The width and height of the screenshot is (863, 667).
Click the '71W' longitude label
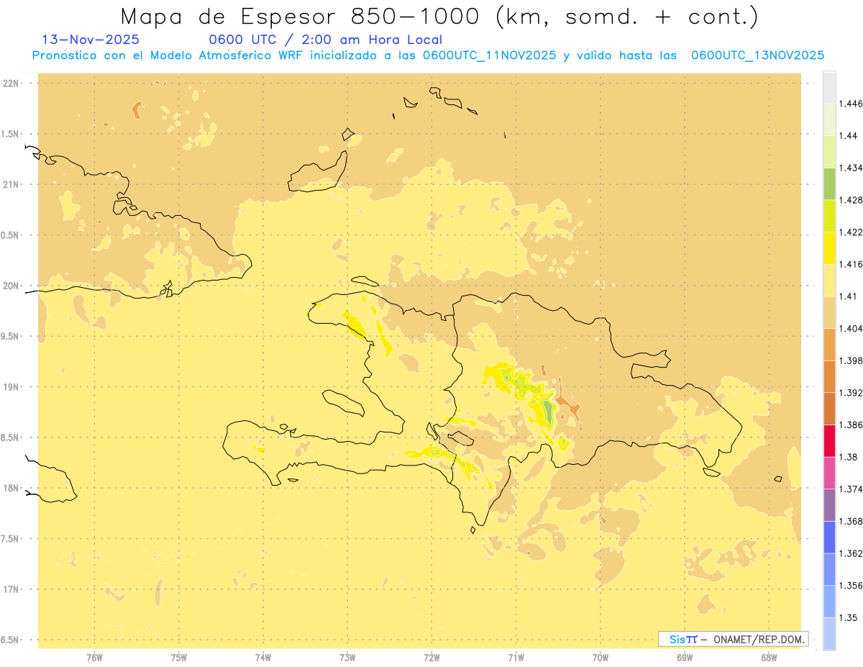click(516, 658)
